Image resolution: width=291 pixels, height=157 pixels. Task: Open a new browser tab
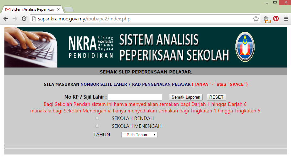pos(69,9)
